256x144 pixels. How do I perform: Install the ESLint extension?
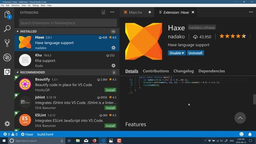pos(110,126)
